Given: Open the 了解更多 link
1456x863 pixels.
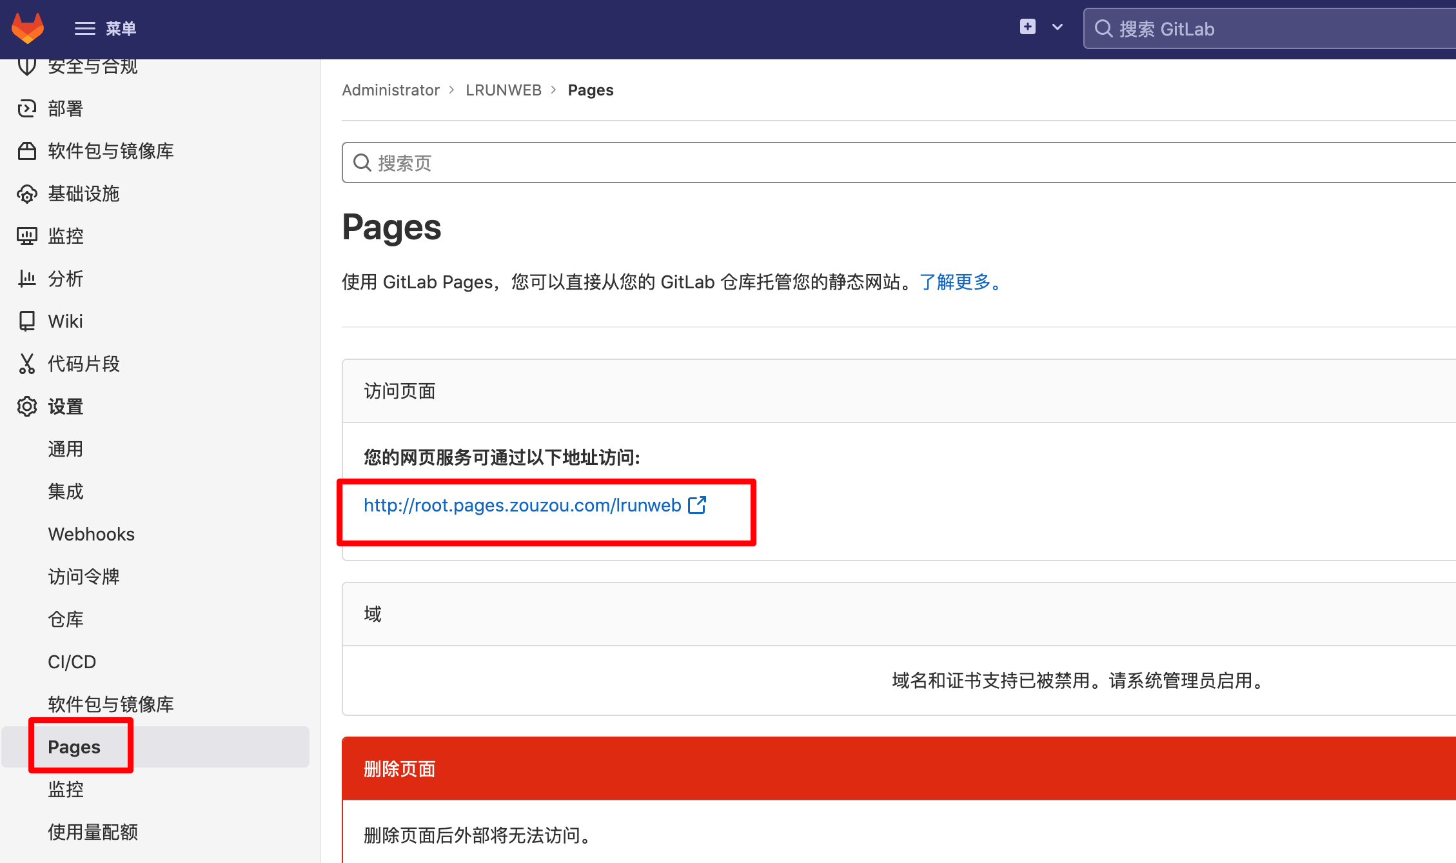Looking at the screenshot, I should [x=960, y=282].
